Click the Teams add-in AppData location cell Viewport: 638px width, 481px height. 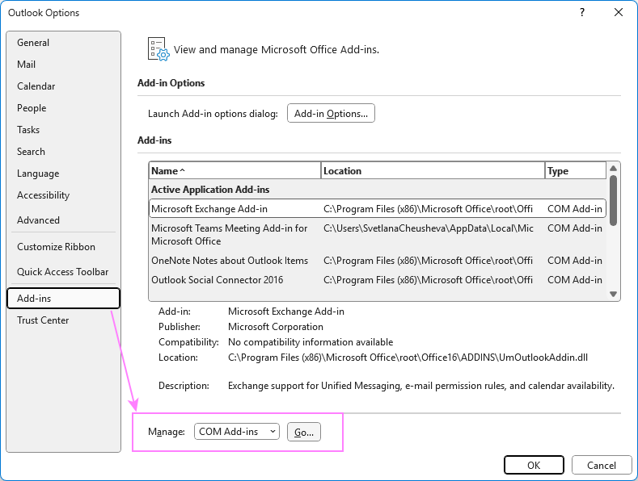(x=429, y=228)
